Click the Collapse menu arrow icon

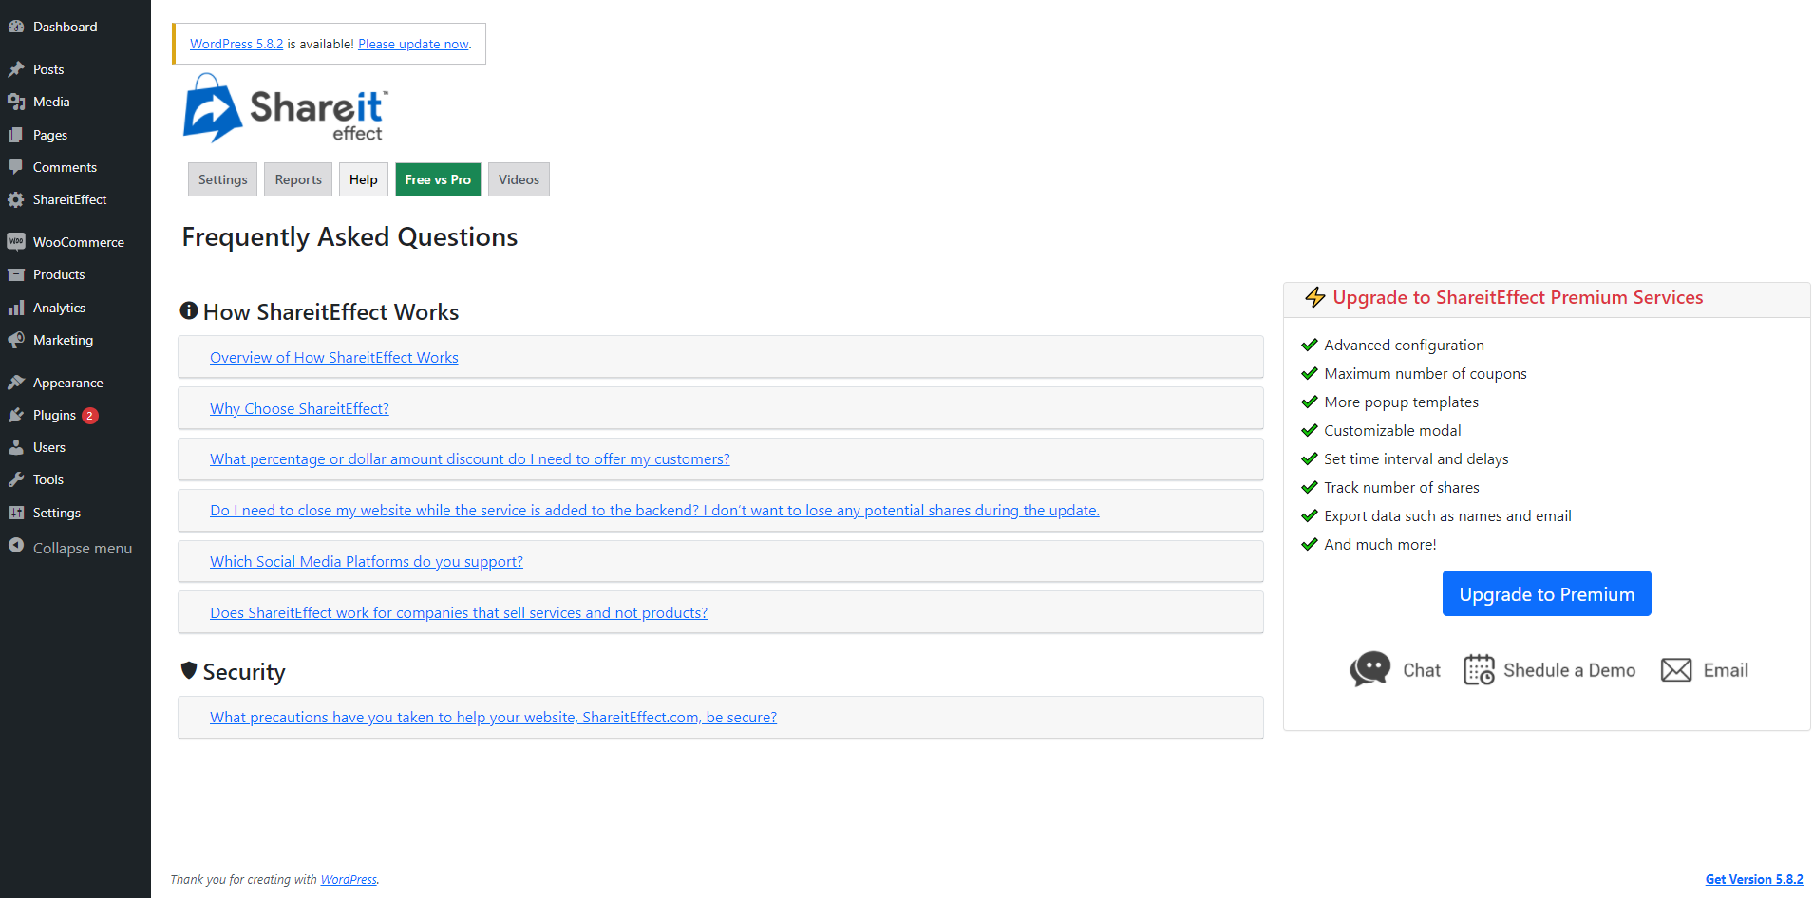(16, 545)
